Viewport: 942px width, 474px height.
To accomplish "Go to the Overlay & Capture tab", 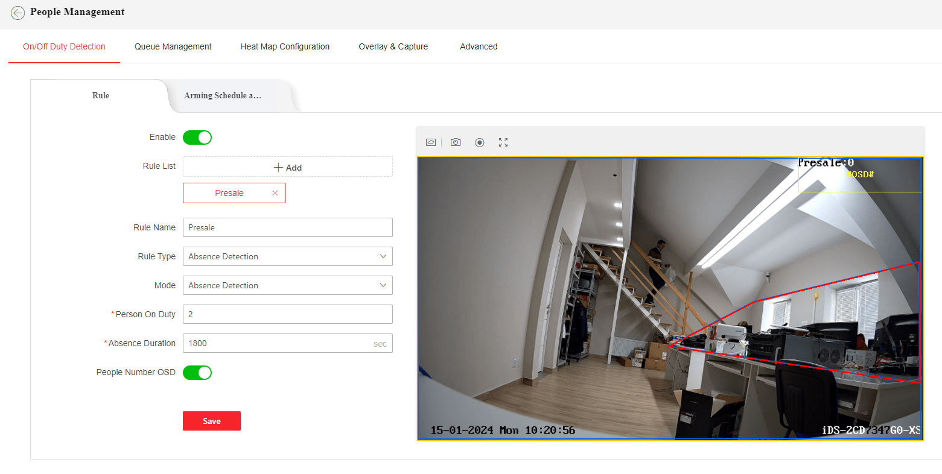I will (x=393, y=46).
